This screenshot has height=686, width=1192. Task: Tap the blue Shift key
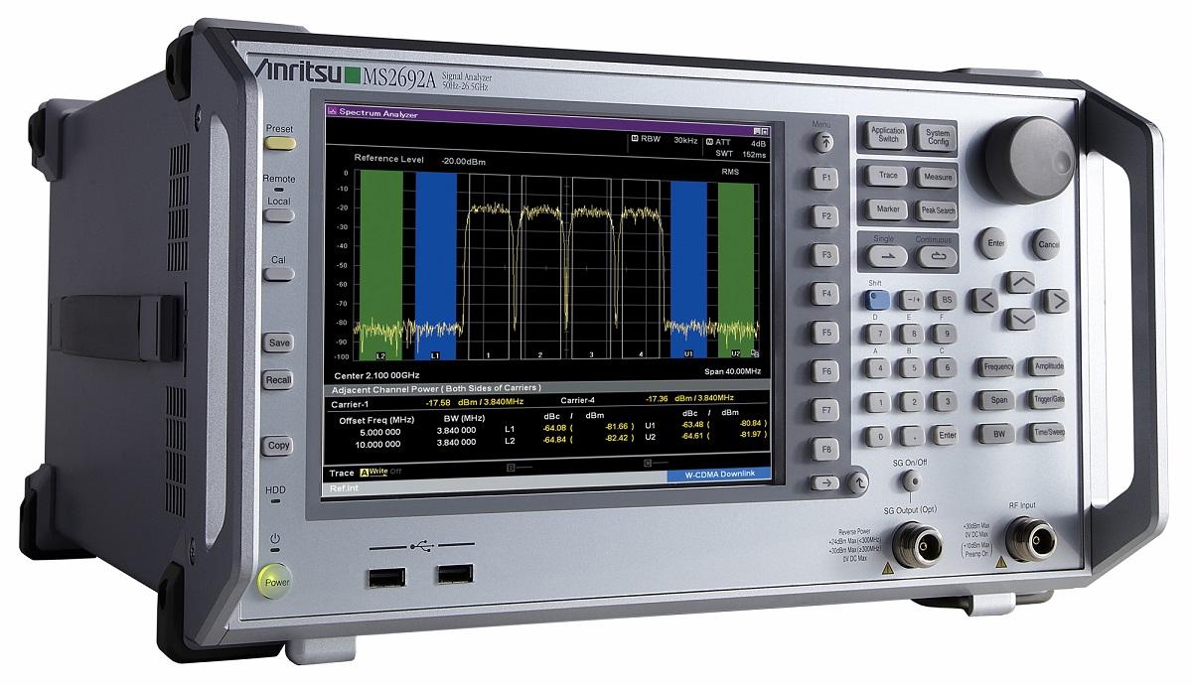878,298
